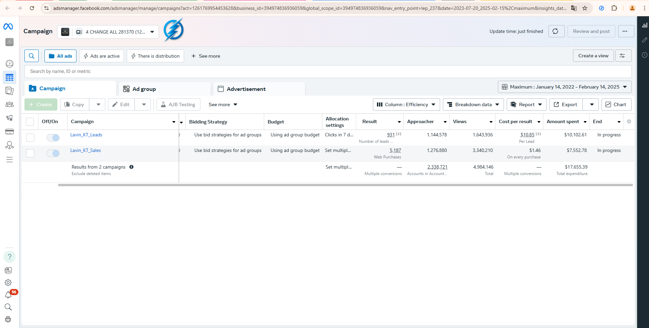Switch to the Advertisement tab

(259, 89)
